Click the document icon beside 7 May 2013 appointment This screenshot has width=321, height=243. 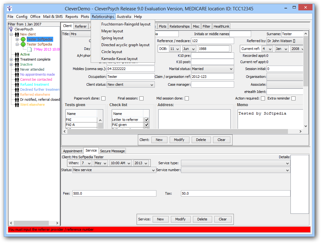click(30, 49)
